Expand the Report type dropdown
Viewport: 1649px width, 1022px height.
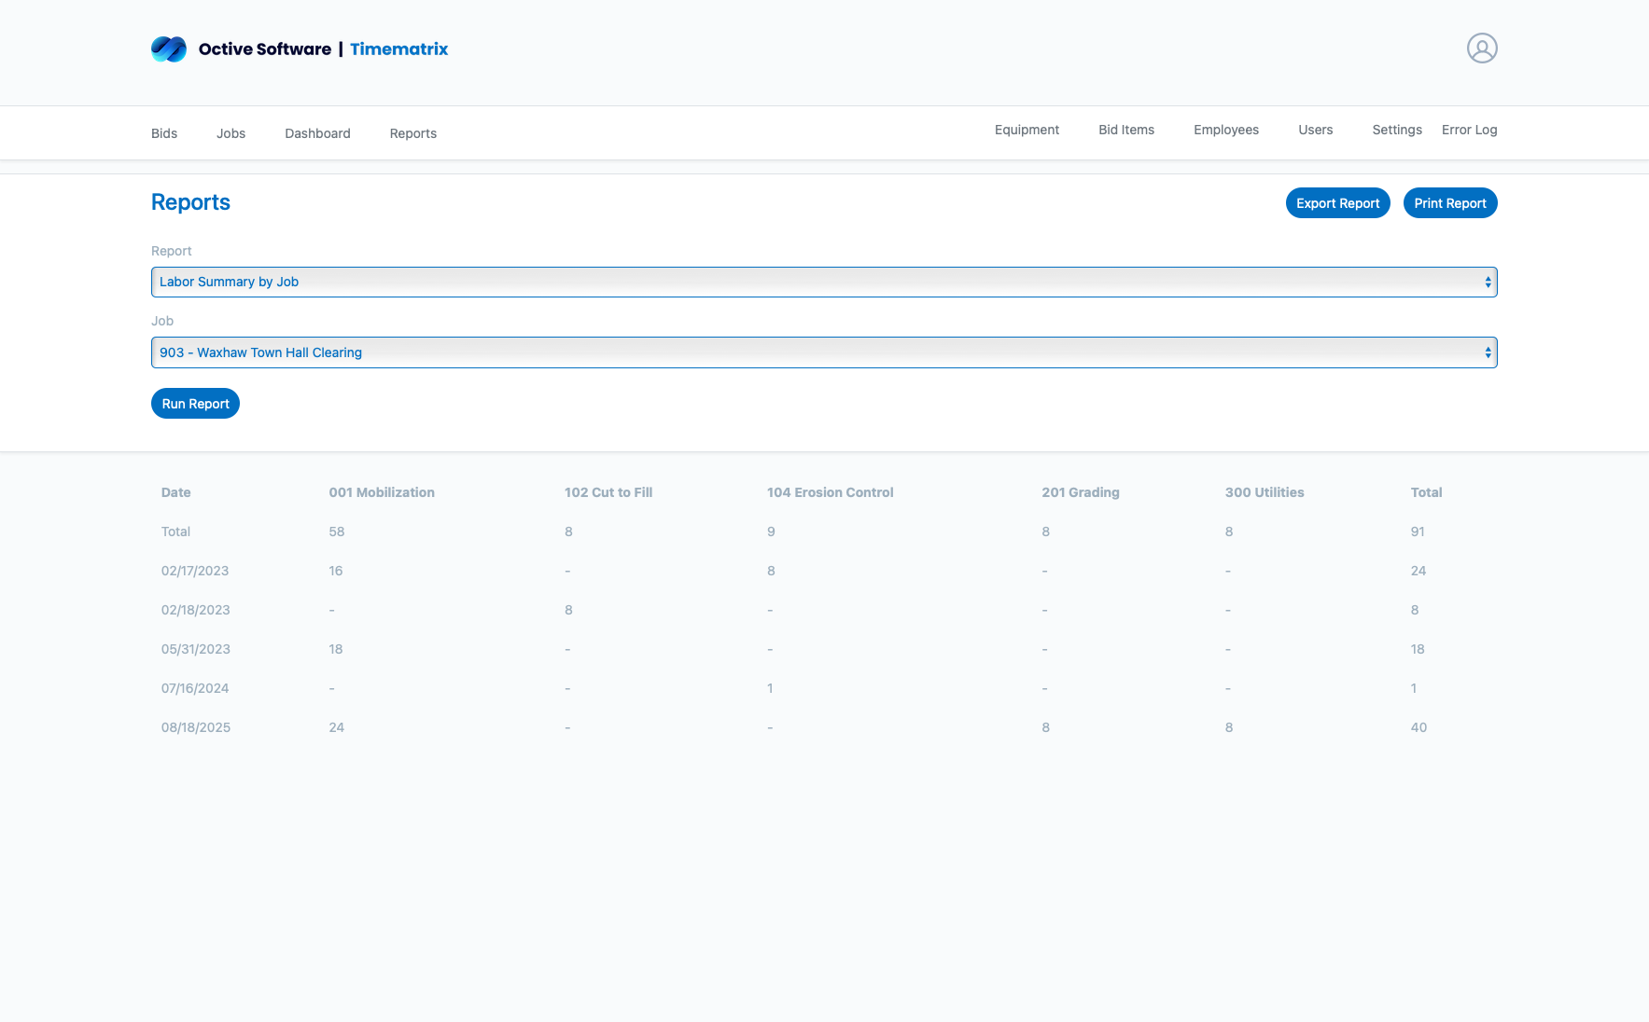[823, 283]
